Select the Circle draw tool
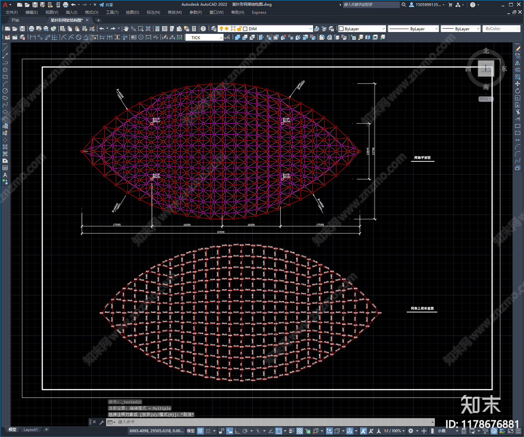The image size is (524, 437). (5, 91)
